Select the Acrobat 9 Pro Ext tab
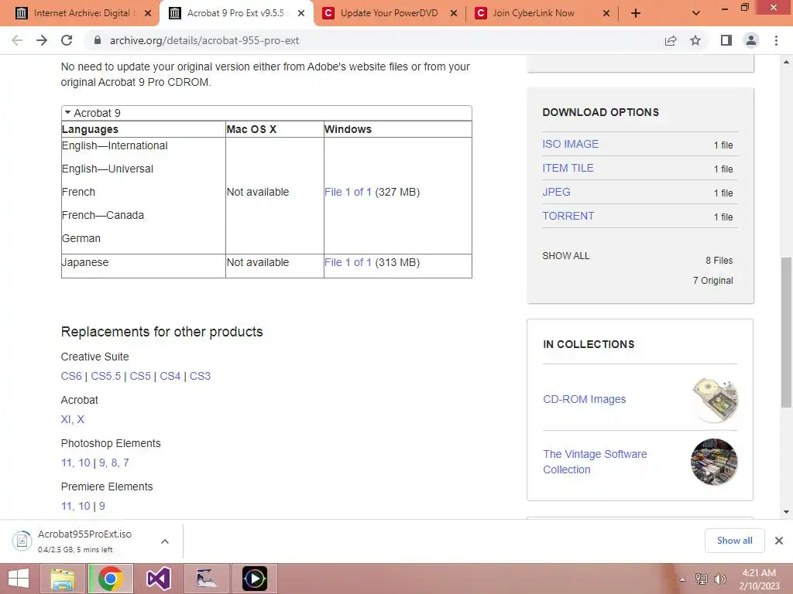 tap(235, 13)
